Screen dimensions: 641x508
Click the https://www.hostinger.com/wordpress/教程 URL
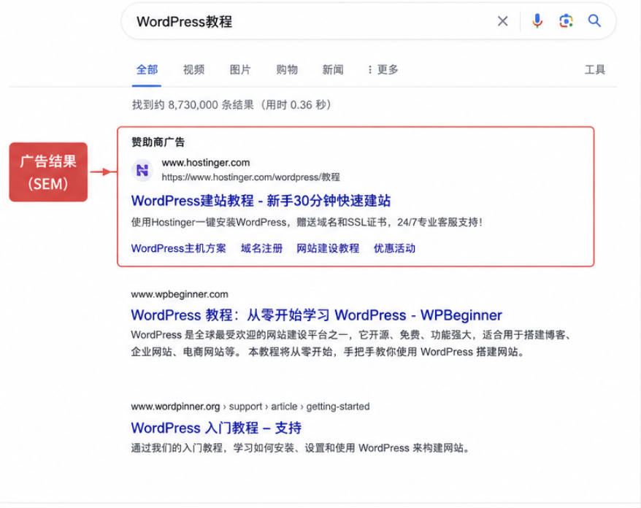coord(250,177)
